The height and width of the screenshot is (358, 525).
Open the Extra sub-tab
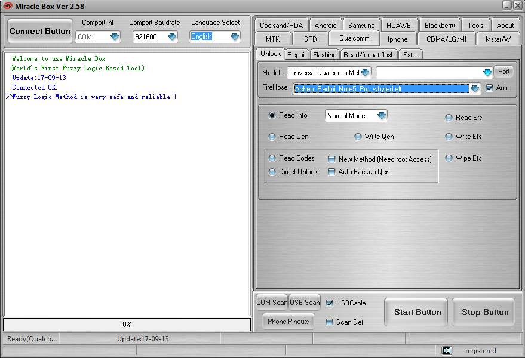[x=410, y=54]
